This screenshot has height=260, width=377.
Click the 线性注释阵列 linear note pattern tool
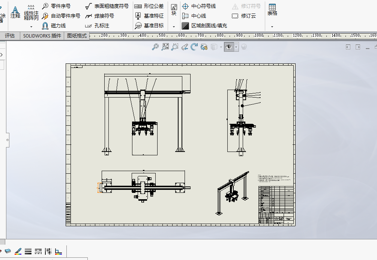[31, 12]
